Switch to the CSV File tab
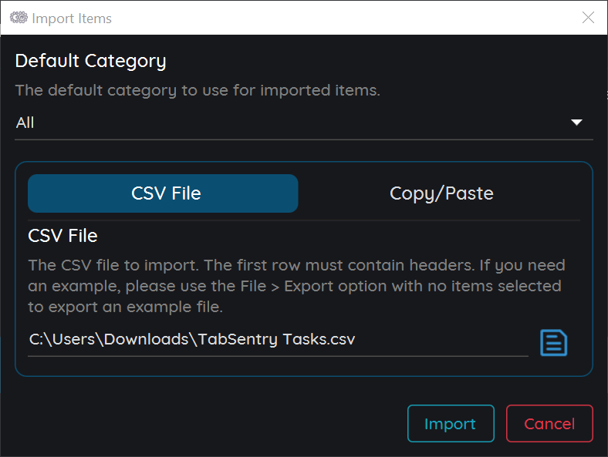Image resolution: width=608 pixels, height=457 pixels. tap(163, 193)
